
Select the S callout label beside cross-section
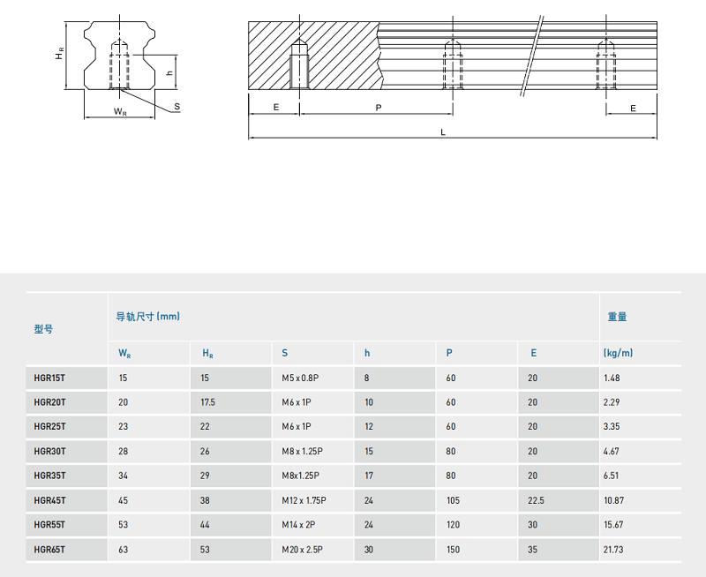pos(177,107)
